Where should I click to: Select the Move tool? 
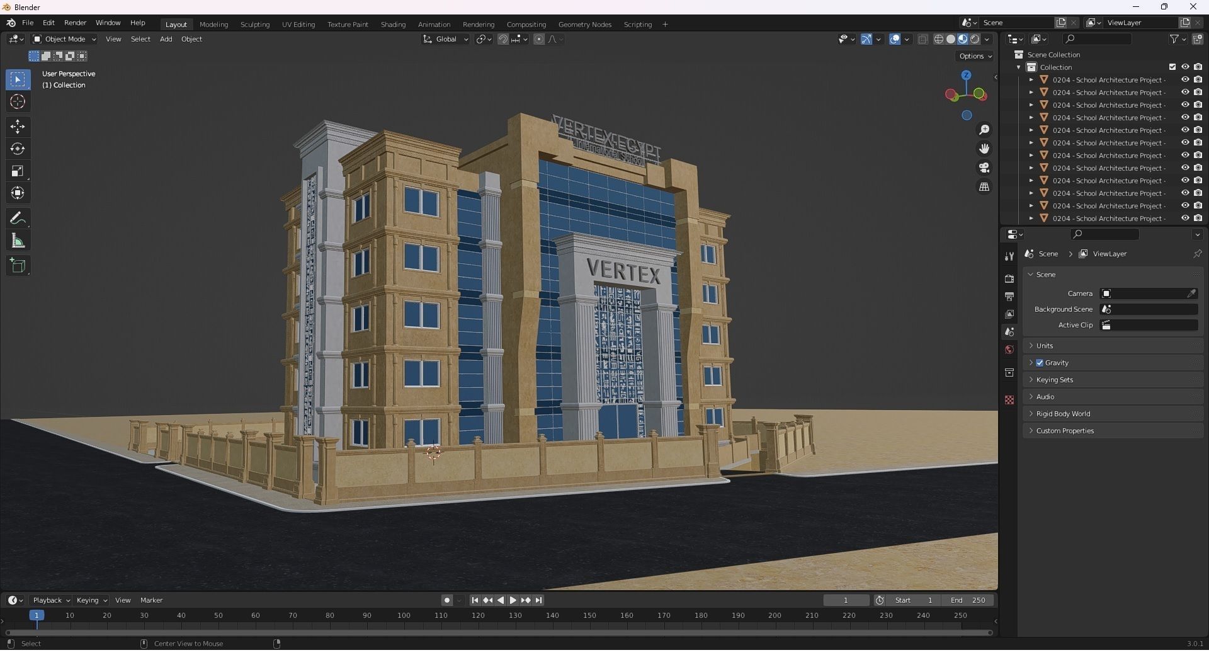click(x=18, y=127)
